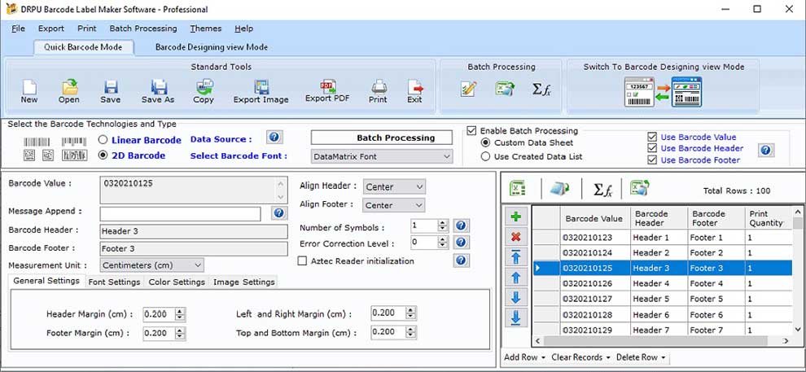The image size is (806, 372).
Task: Toggle the Use Barcode Footer checkbox
Action: point(652,160)
